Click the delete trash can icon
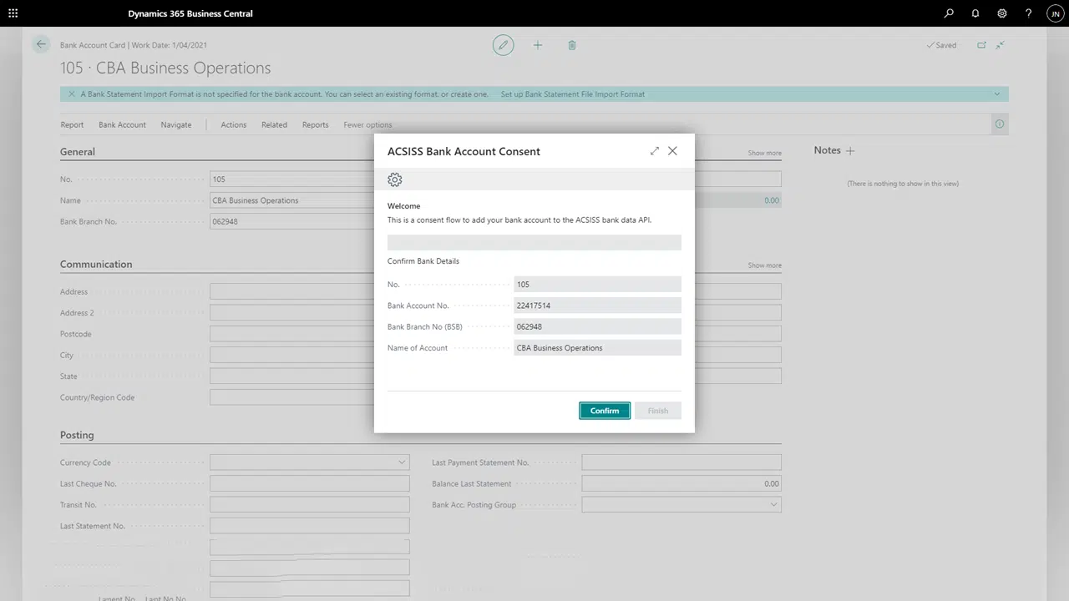Screen dimensions: 1069x601 point(572,45)
